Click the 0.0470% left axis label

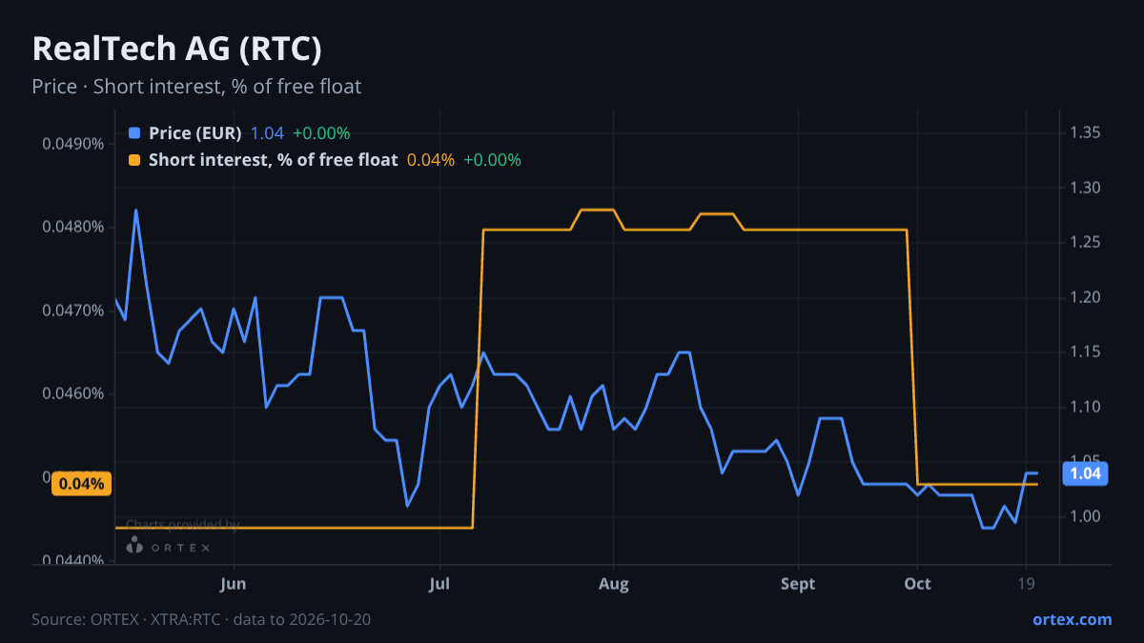pyautogui.click(x=73, y=311)
